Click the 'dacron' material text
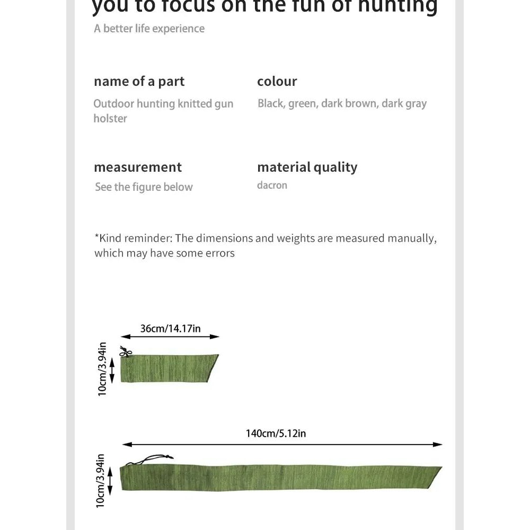This screenshot has height=530, width=530. point(272,185)
